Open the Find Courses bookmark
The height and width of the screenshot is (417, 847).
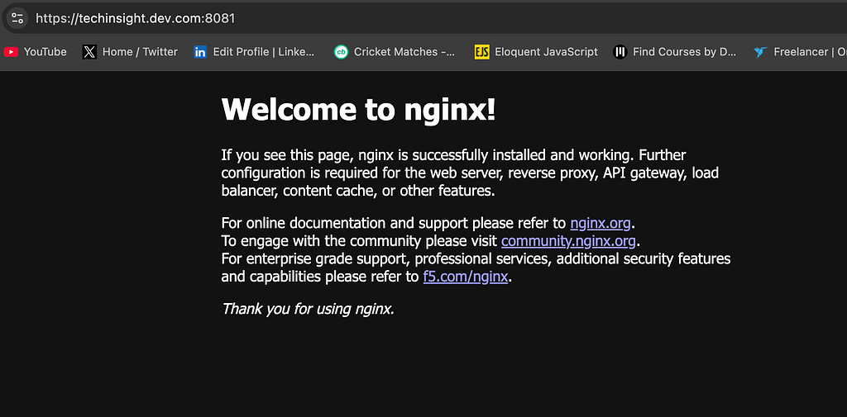[x=675, y=52]
